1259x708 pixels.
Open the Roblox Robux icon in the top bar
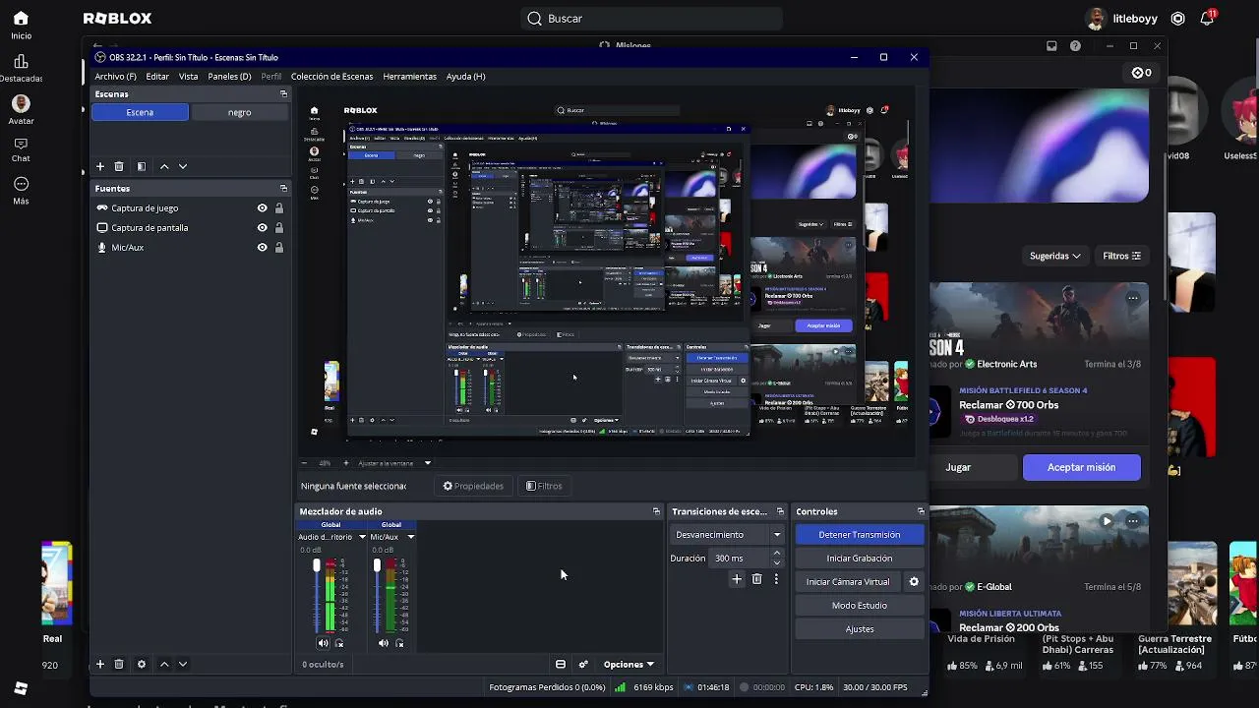coord(1178,19)
